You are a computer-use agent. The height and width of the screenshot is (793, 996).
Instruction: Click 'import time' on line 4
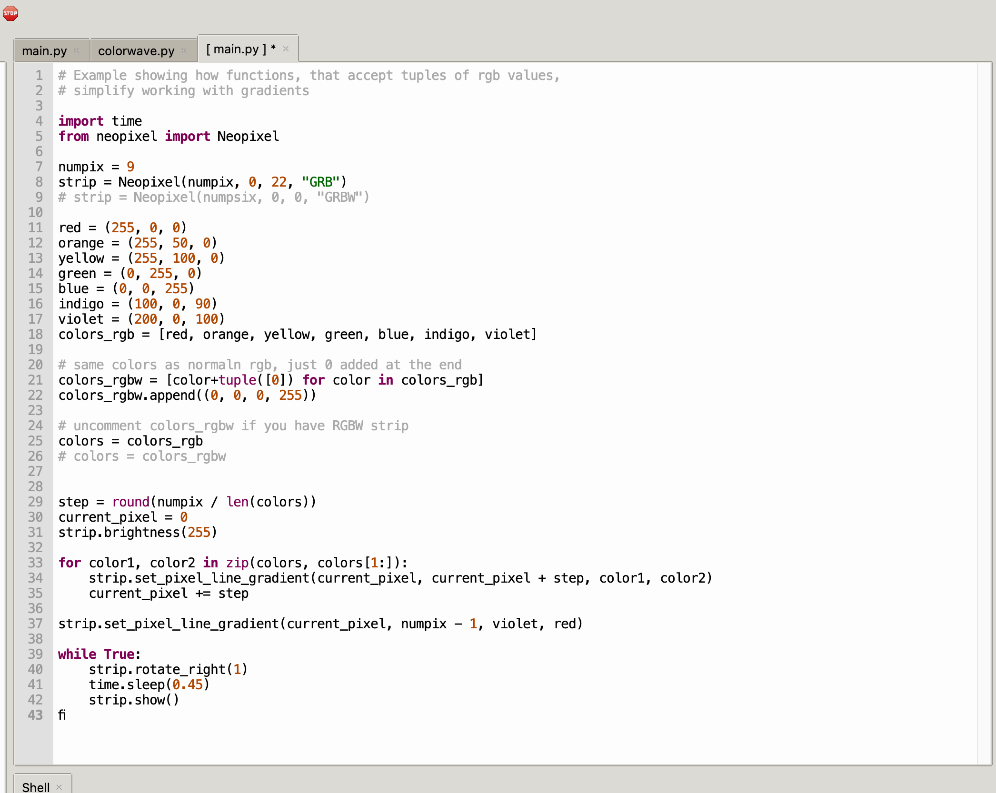click(x=100, y=121)
